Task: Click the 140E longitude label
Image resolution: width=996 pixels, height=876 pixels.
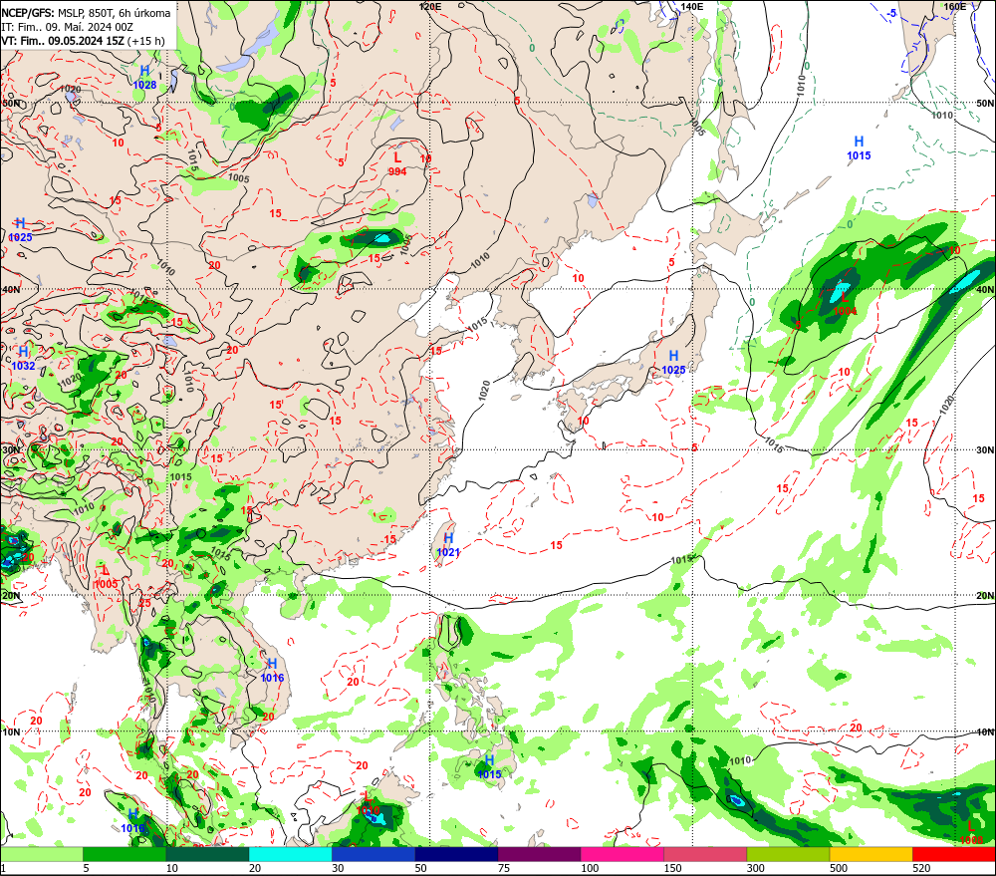Action: [x=692, y=6]
